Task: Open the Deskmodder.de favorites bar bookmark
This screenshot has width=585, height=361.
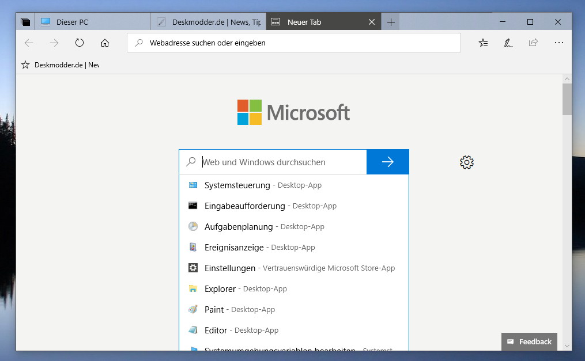Action: click(61, 65)
